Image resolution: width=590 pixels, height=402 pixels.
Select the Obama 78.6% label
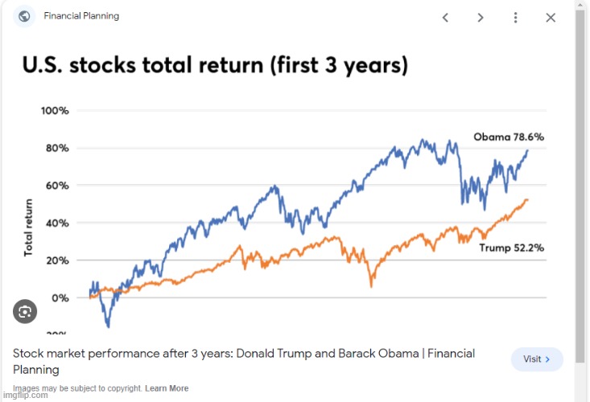coord(508,137)
